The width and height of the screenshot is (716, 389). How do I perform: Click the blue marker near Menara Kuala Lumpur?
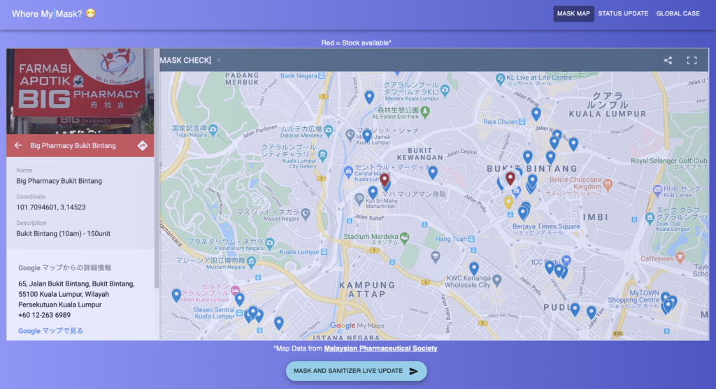(x=369, y=96)
